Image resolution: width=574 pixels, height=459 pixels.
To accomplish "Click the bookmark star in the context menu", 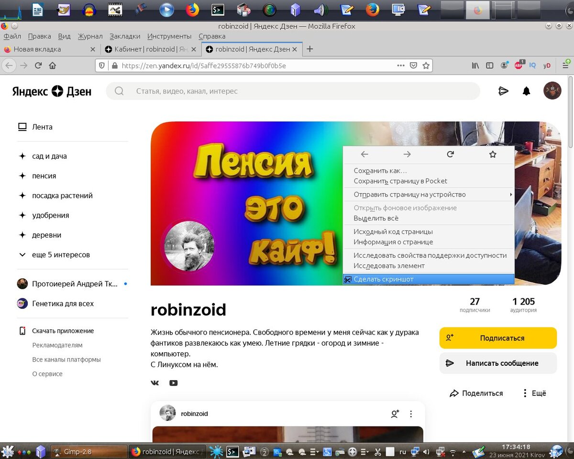I will (493, 154).
